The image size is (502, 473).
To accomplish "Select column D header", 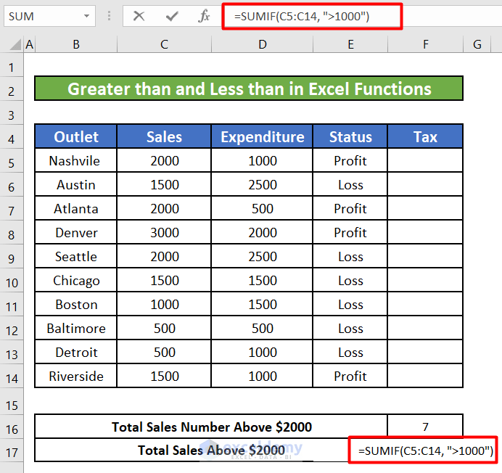I will coord(262,44).
